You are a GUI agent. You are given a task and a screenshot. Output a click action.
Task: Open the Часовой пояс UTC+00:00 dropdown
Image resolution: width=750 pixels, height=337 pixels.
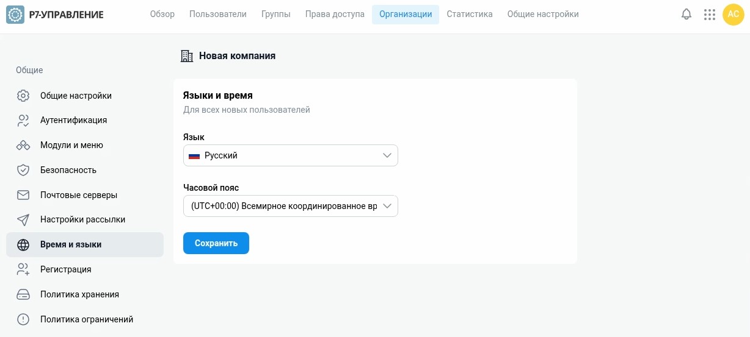tap(291, 206)
